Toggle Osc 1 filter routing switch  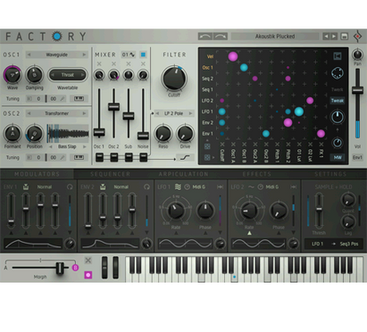pyautogui.click(x=100, y=157)
